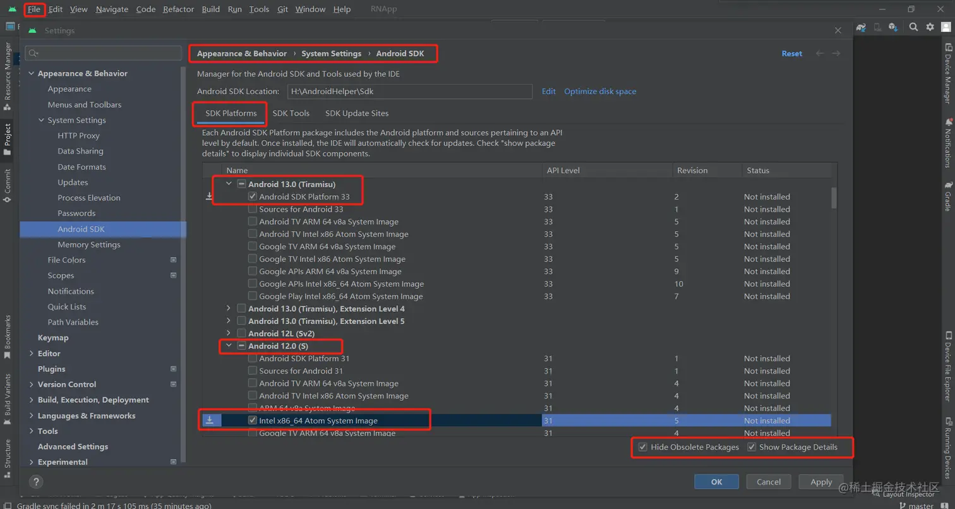955x509 pixels.
Task: Select HTTP Proxy in the settings tree
Action: [79, 136]
